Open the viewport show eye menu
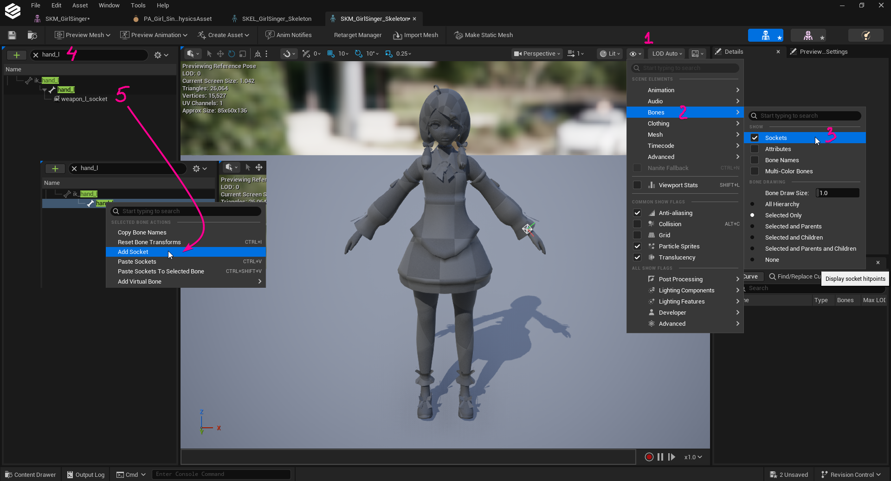Image resolution: width=891 pixels, height=481 pixels. tap(635, 54)
